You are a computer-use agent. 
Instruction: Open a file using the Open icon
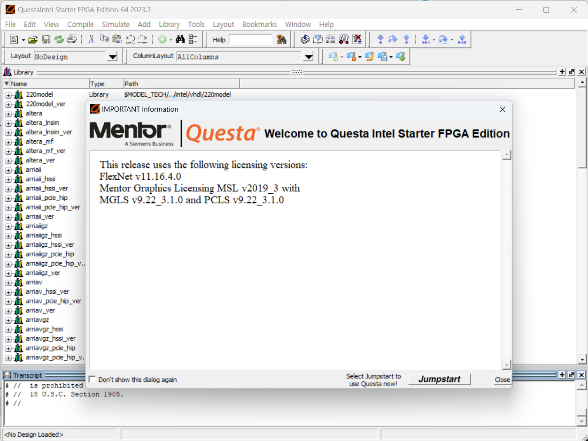32,39
